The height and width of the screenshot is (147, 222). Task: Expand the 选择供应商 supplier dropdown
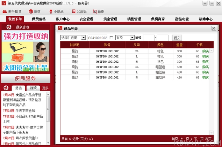tap(83, 38)
